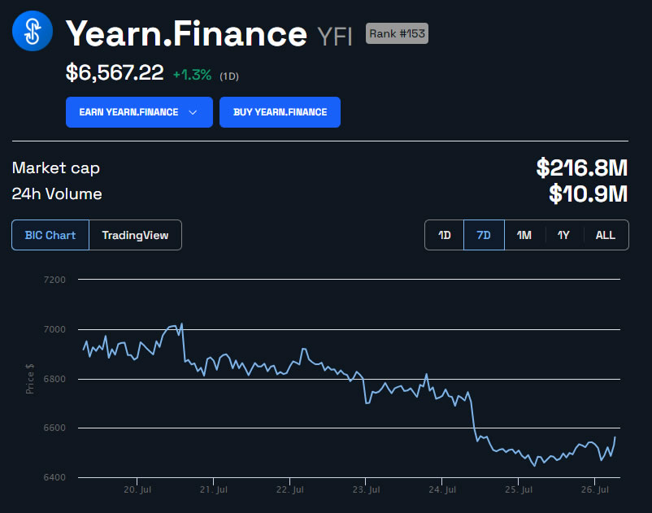Open the TradingView chart tab
The width and height of the screenshot is (652, 513).
point(135,235)
